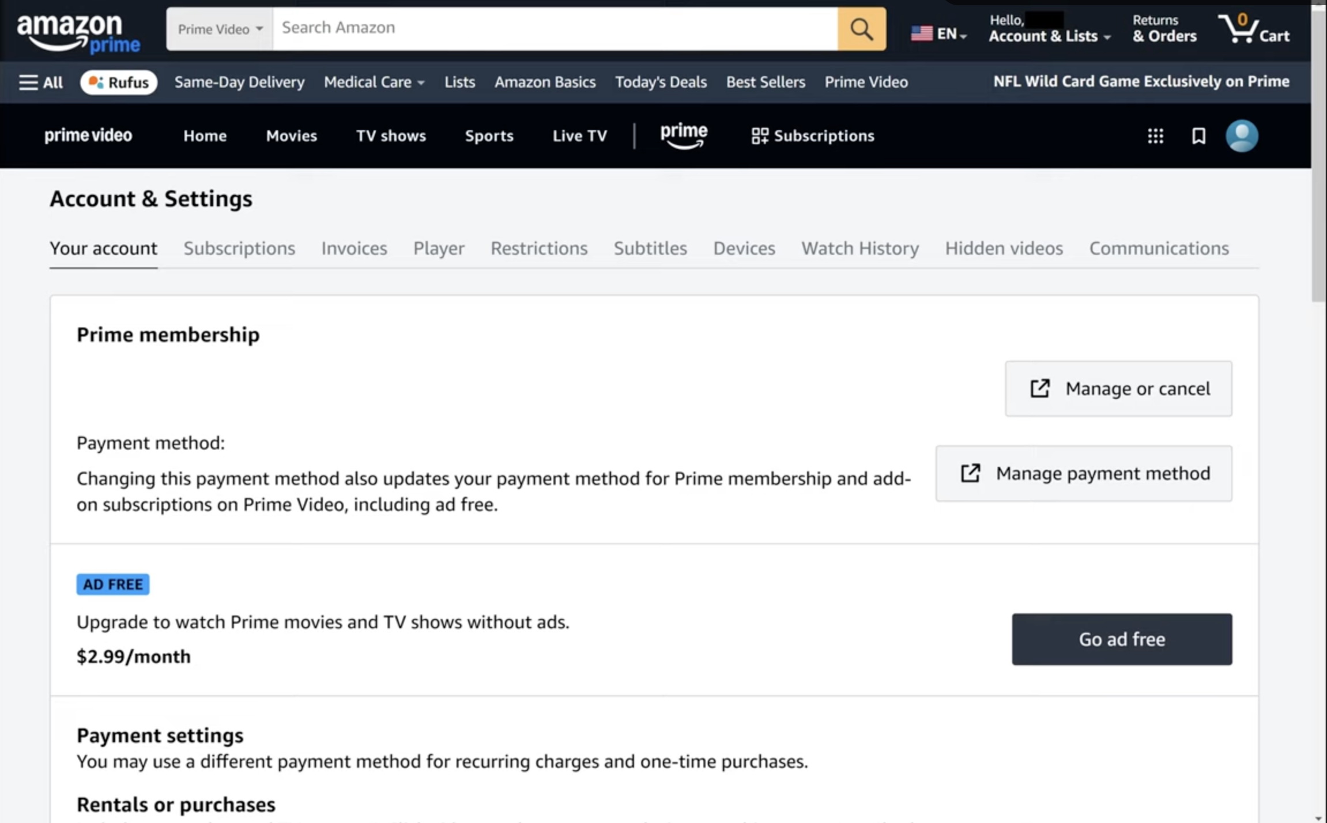The width and height of the screenshot is (1327, 823).
Task: Open the shopping cart icon
Action: (1253, 29)
